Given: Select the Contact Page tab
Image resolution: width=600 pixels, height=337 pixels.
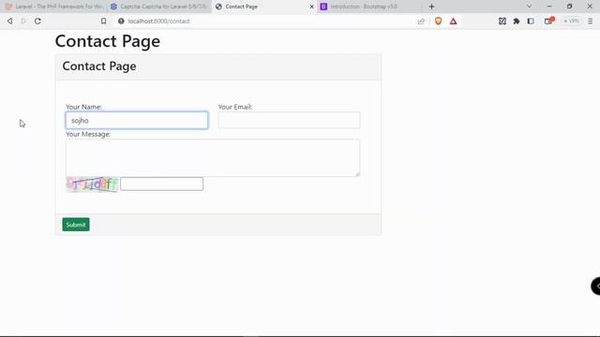Looking at the screenshot, I should click(x=264, y=7).
